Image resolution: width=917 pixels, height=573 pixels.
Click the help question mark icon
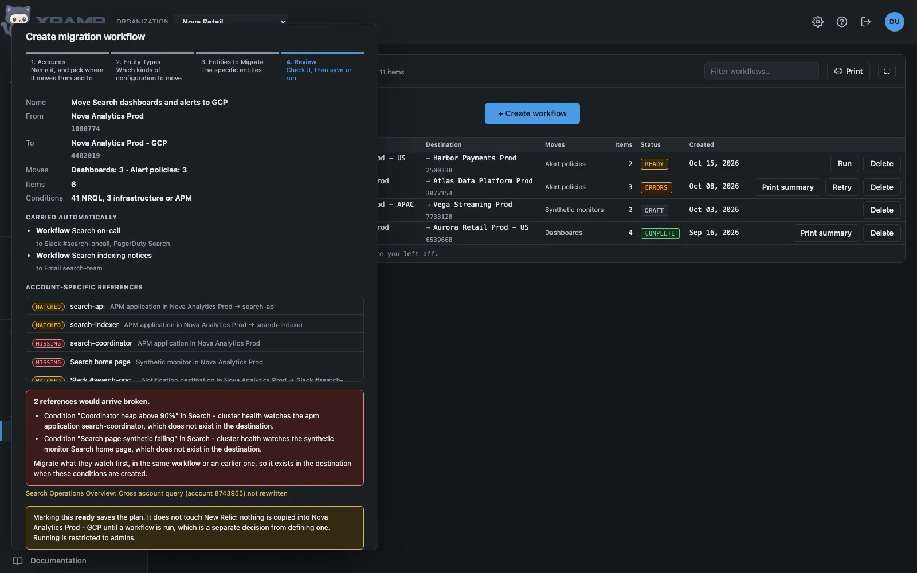tap(842, 22)
